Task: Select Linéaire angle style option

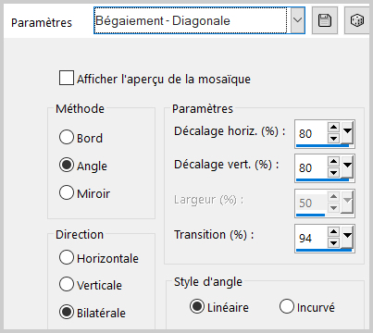Action: click(197, 306)
